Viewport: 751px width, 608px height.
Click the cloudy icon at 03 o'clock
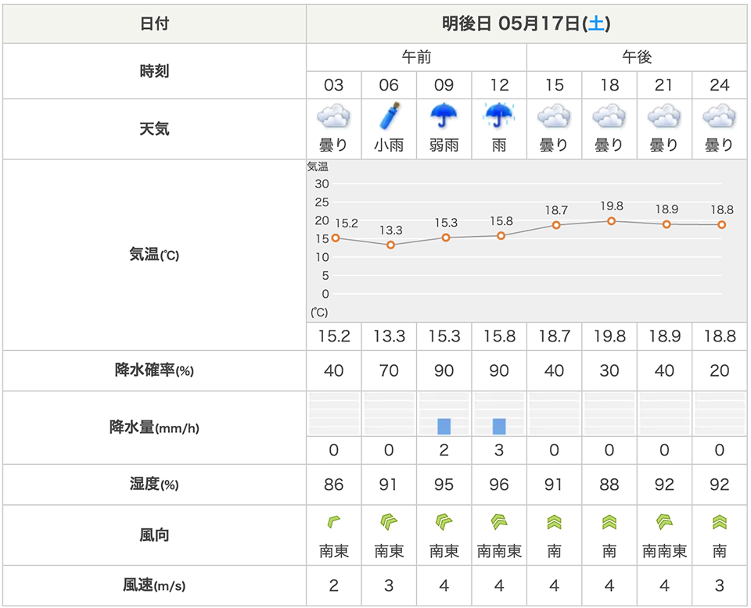pyautogui.click(x=333, y=117)
